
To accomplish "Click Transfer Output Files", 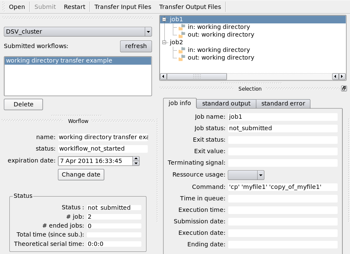I will (x=190, y=7).
